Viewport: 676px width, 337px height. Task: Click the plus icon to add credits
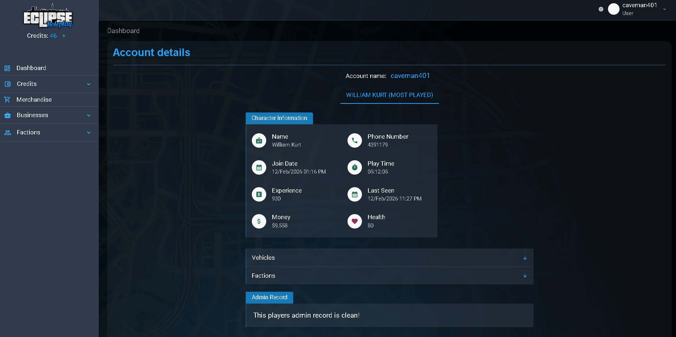click(64, 36)
